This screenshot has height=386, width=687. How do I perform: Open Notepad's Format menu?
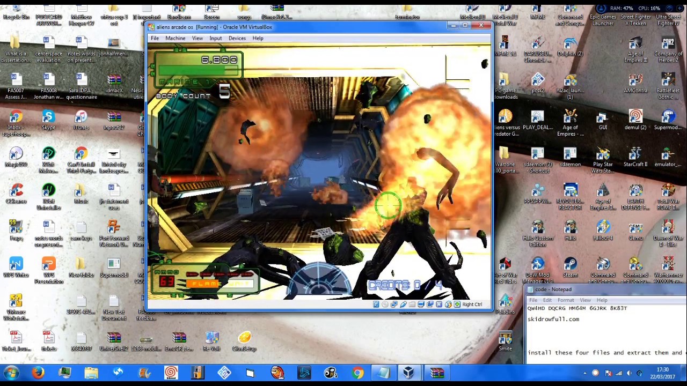click(565, 300)
